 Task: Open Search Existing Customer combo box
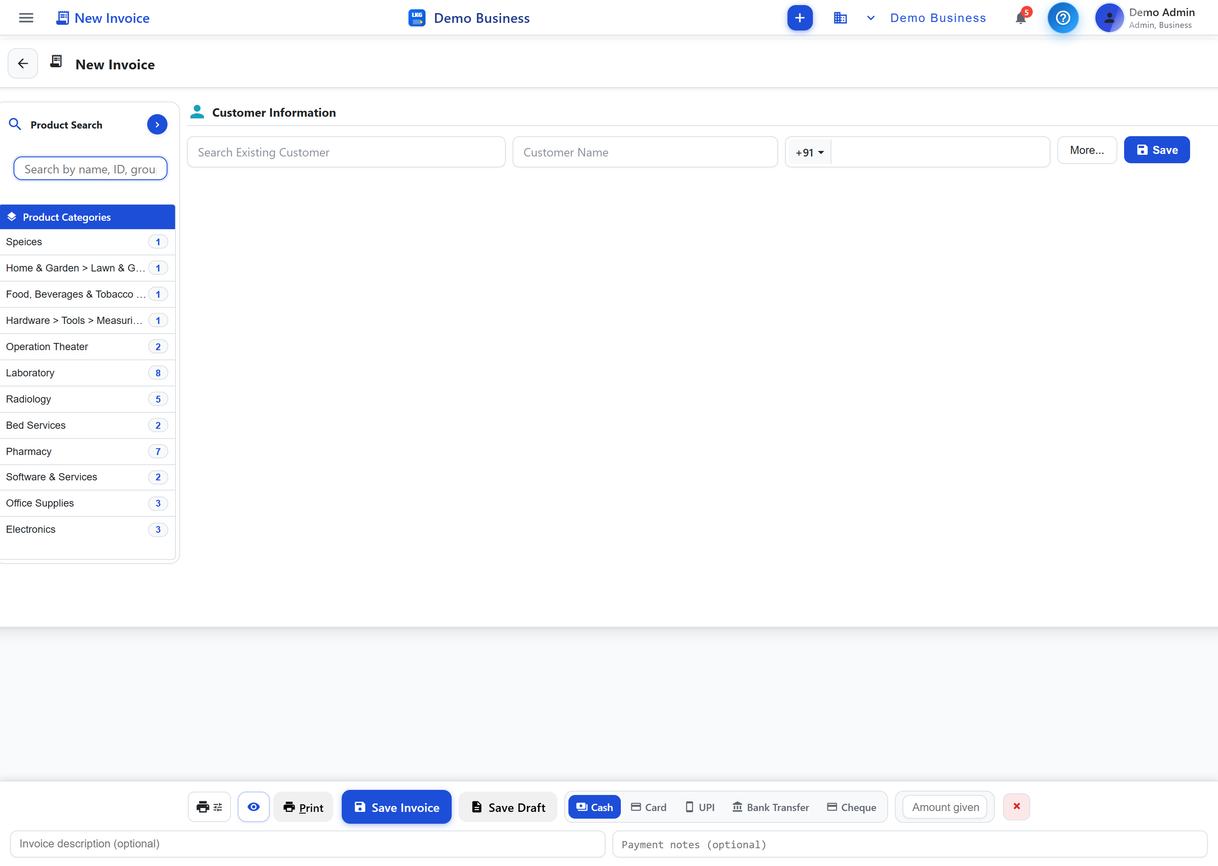(x=346, y=153)
